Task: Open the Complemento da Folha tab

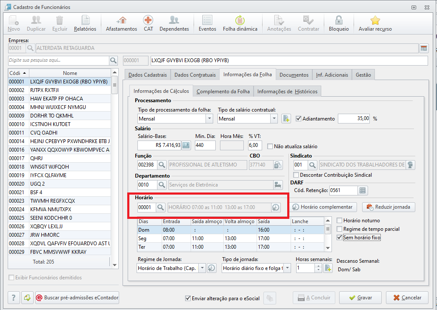Action: 223,92
